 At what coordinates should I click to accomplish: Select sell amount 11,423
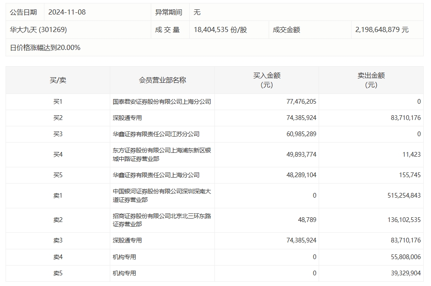pos(411,155)
